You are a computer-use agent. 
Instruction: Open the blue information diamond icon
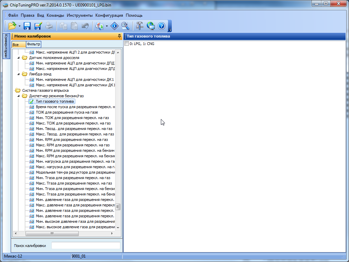[x=115, y=26]
